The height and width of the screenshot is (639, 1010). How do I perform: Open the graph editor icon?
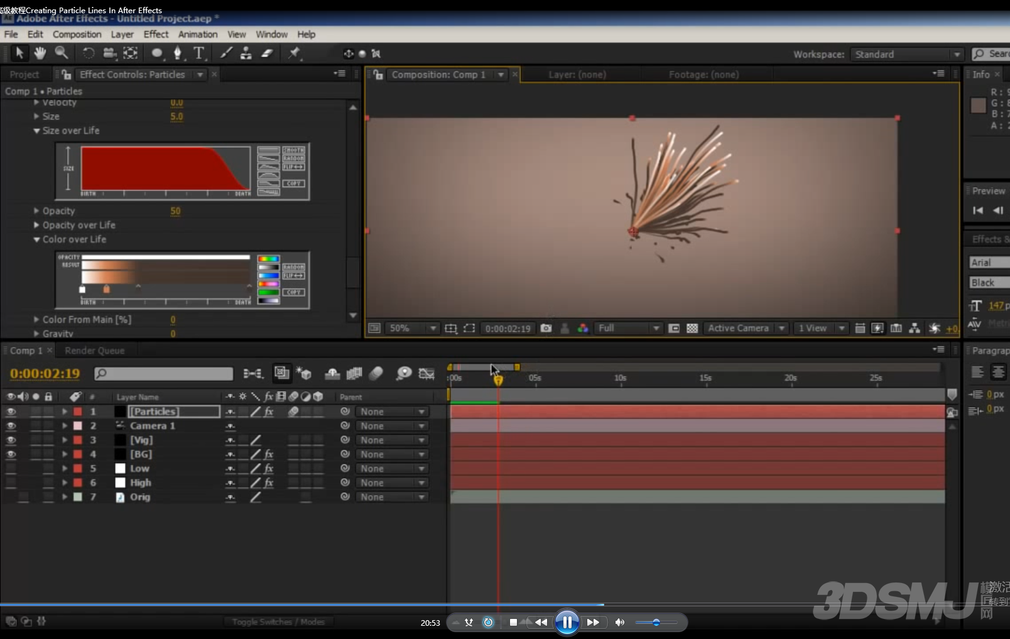pos(426,374)
